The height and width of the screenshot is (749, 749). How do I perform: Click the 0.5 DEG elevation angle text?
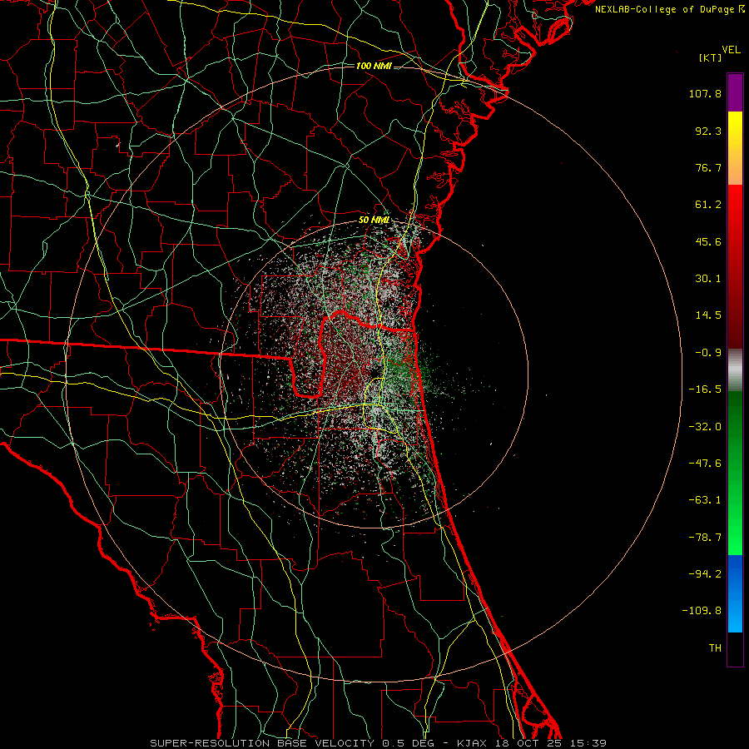click(408, 743)
